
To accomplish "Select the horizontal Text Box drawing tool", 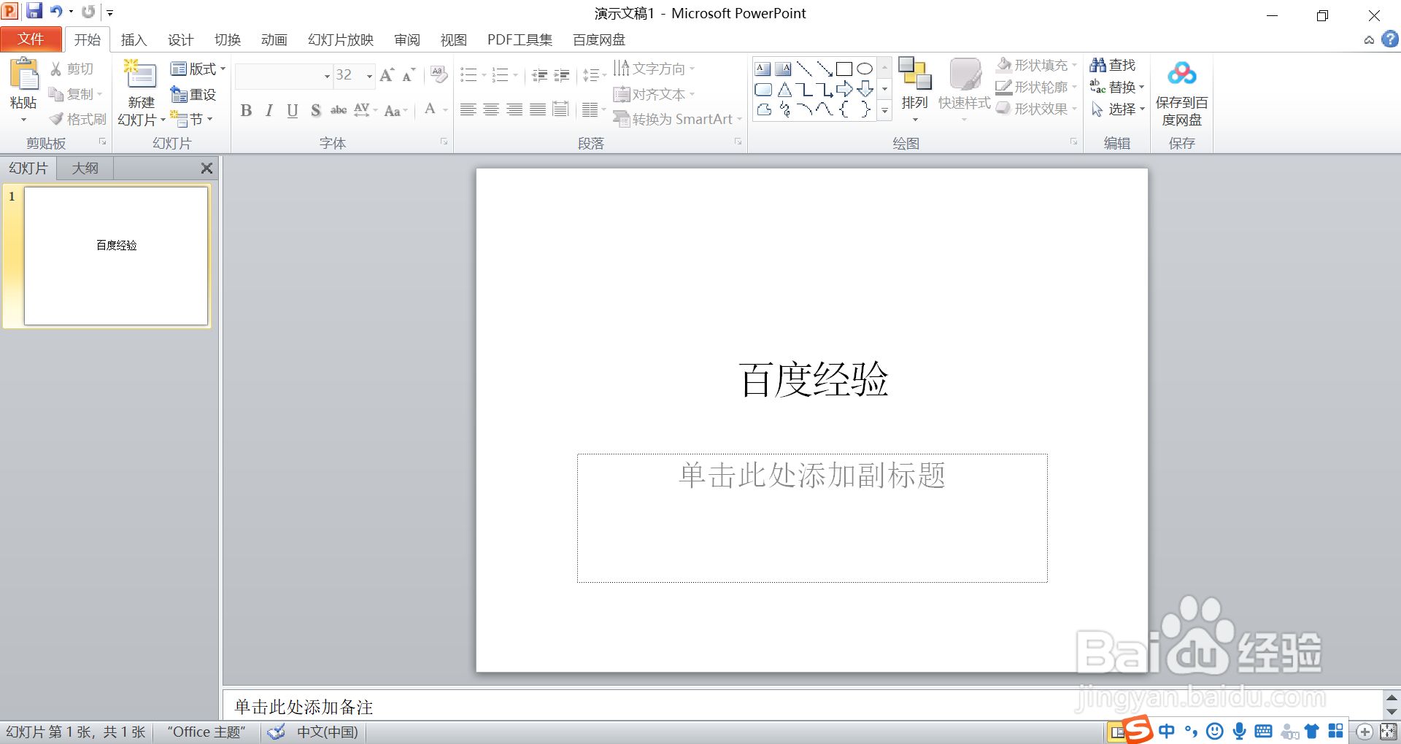I will [x=763, y=68].
